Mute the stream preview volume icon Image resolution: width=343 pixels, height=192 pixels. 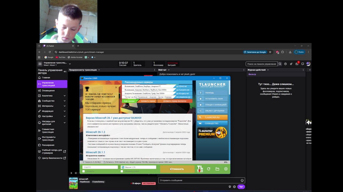coord(76,173)
